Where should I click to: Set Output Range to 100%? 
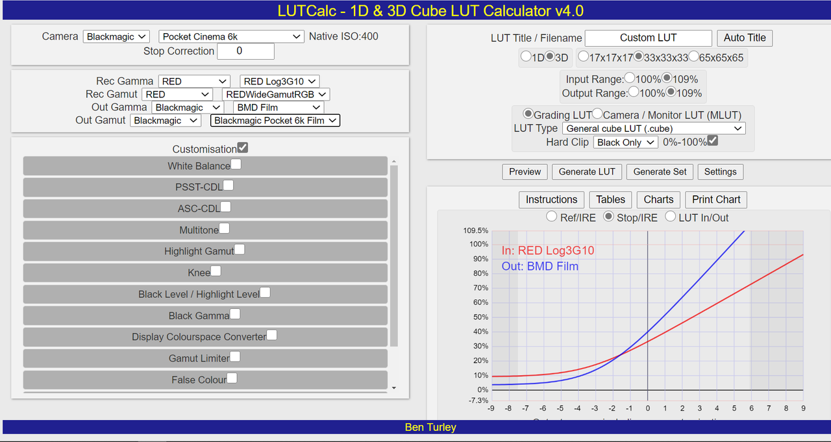pos(634,92)
